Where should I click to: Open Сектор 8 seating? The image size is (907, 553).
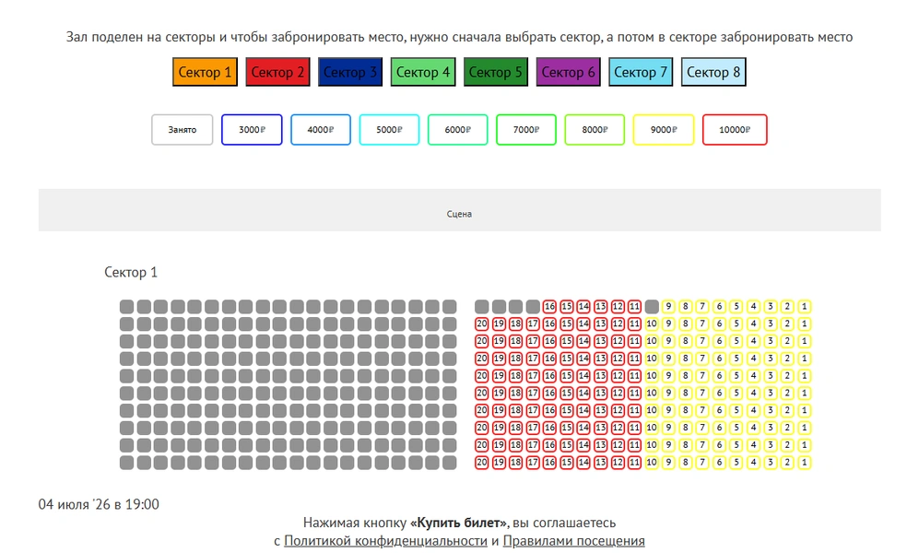pos(713,72)
